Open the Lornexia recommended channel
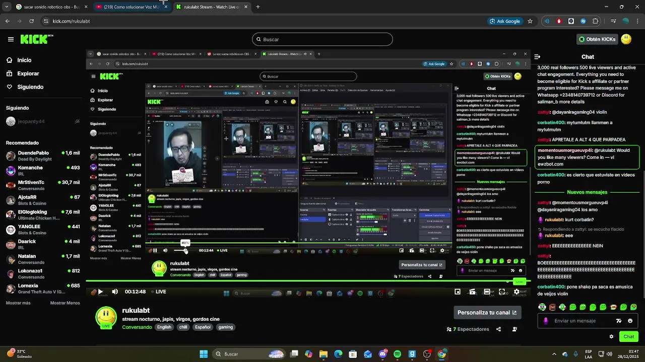The image size is (645, 362). [x=42, y=289]
